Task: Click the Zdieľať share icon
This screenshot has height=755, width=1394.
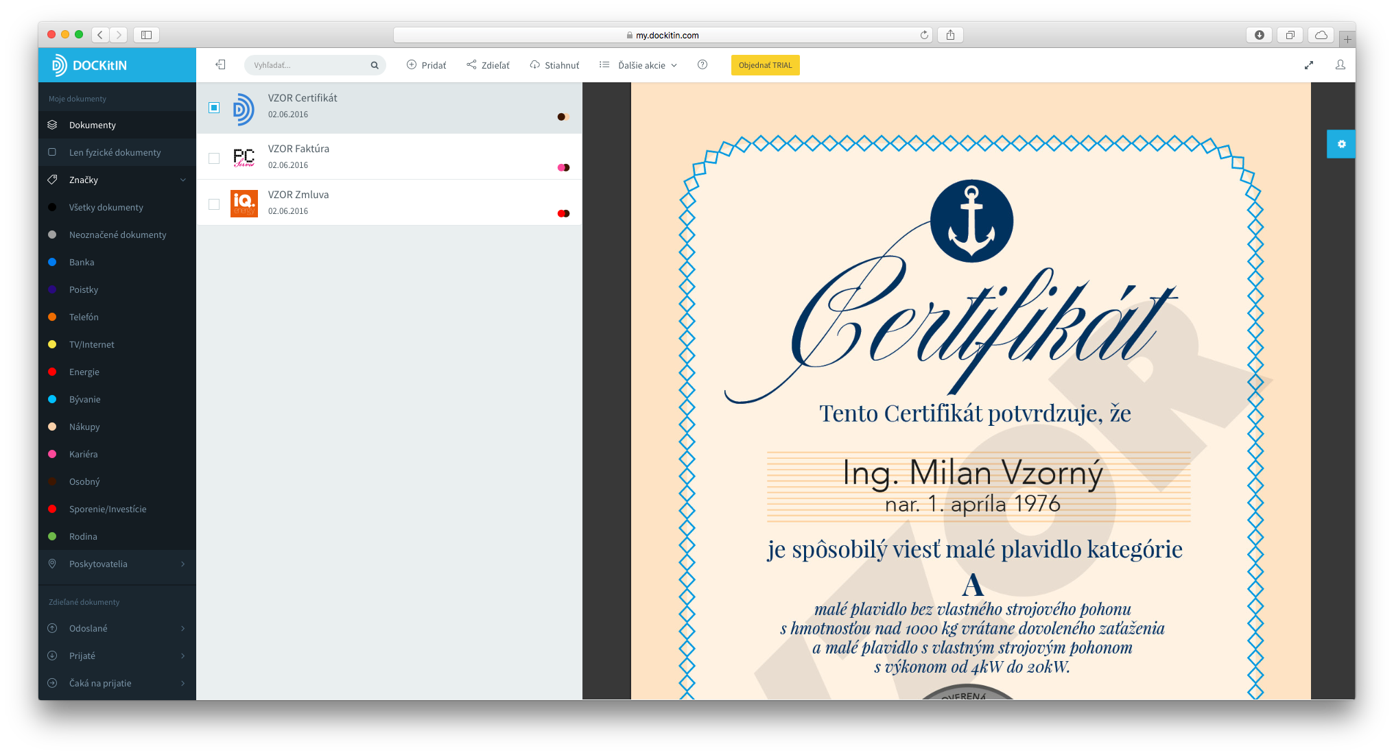Action: pos(471,64)
